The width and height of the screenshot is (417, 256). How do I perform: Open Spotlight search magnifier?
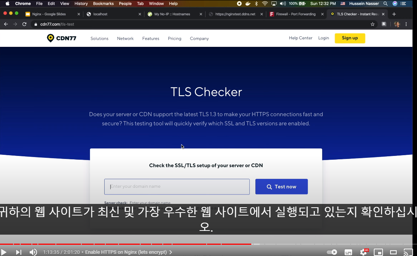pyautogui.click(x=385, y=3)
